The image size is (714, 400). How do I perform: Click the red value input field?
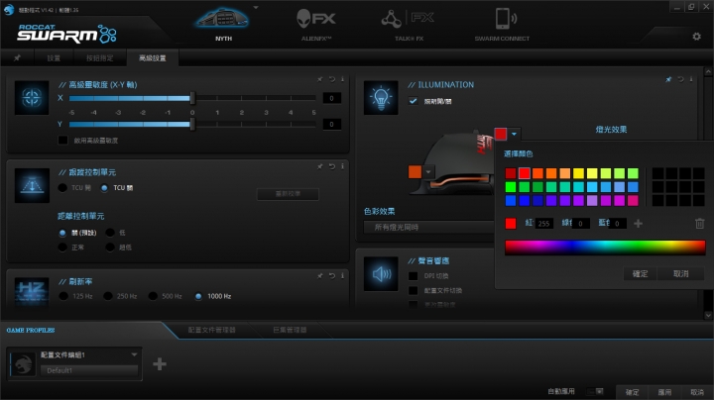pos(544,223)
